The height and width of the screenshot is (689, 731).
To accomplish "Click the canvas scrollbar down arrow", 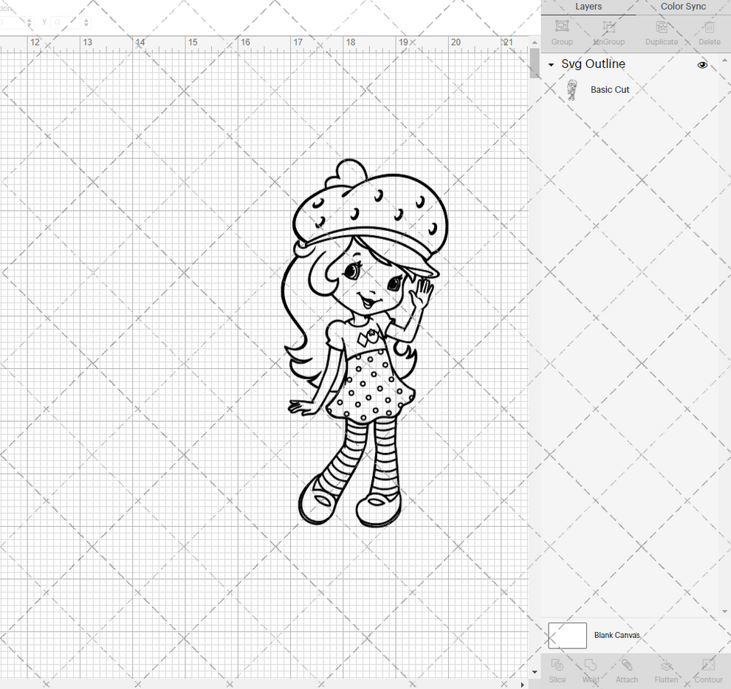I will [x=535, y=671].
